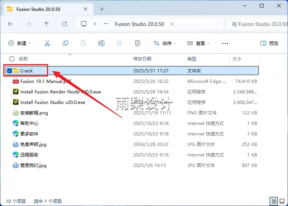Sort by the 名称 column header
Screen dimensions: 288x206
tap(23, 59)
